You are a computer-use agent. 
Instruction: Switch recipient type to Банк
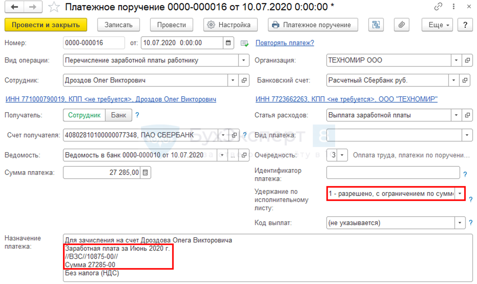(118, 115)
